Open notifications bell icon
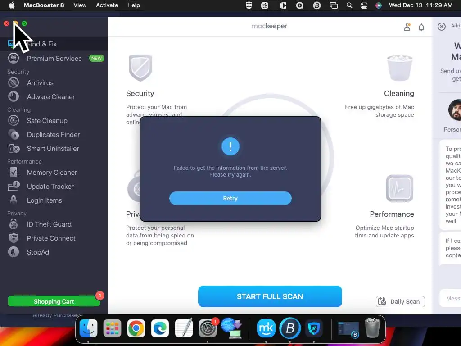Viewport: 461px width, 346px height. pyautogui.click(x=421, y=27)
